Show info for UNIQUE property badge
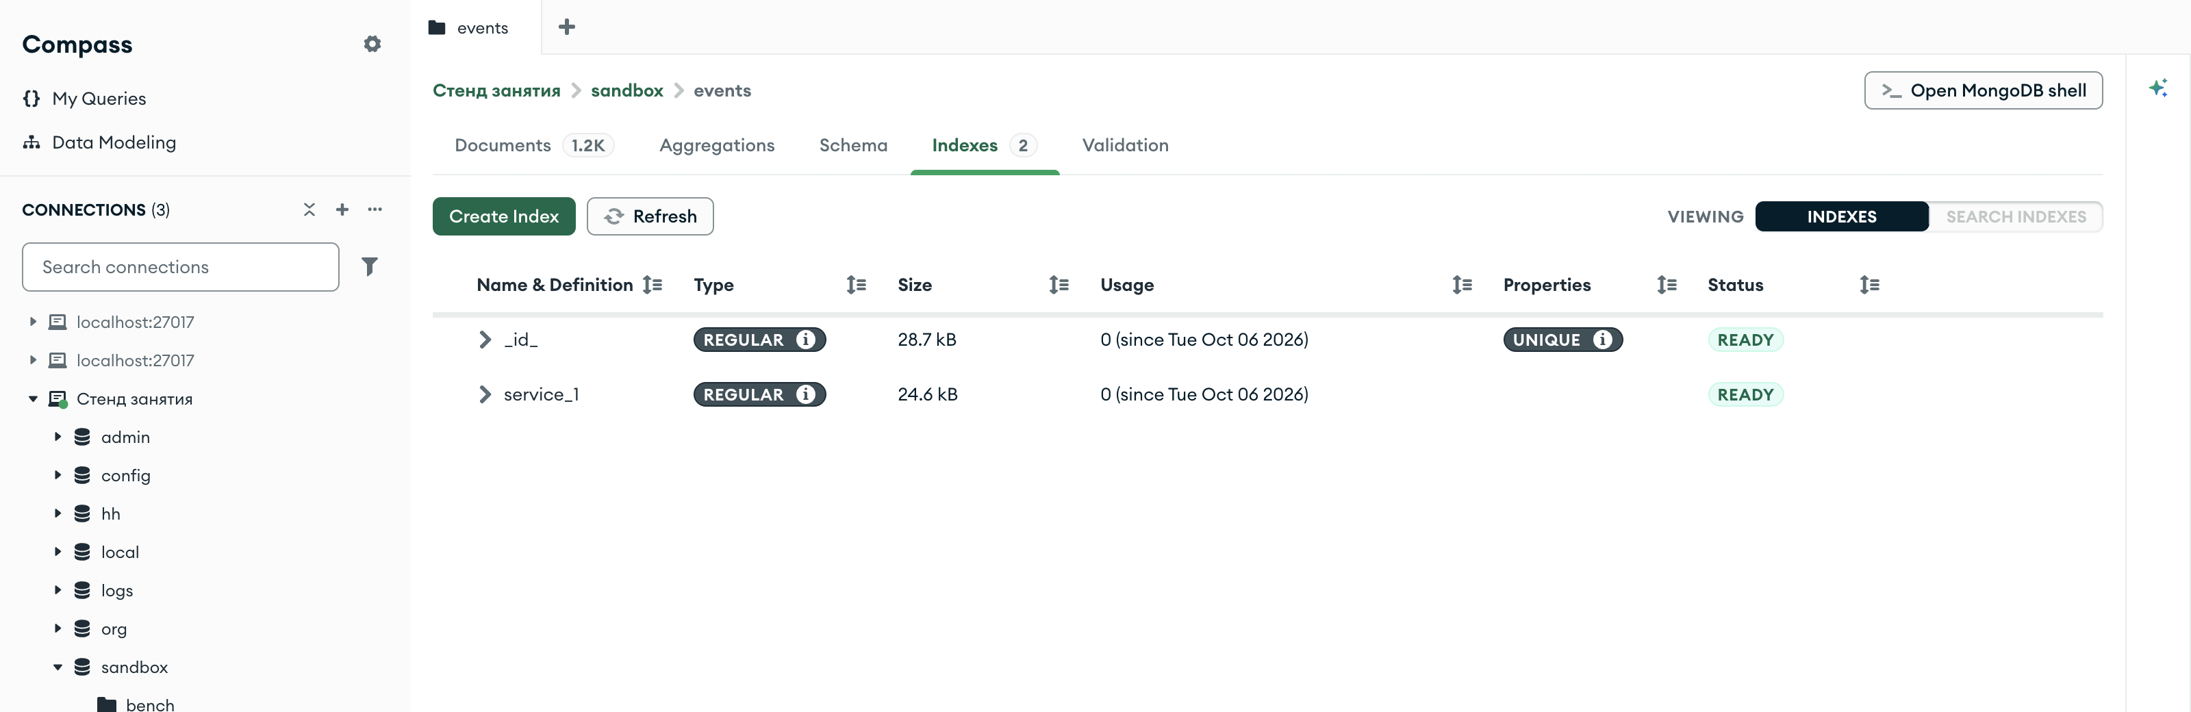The image size is (2191, 712). pyautogui.click(x=1602, y=340)
